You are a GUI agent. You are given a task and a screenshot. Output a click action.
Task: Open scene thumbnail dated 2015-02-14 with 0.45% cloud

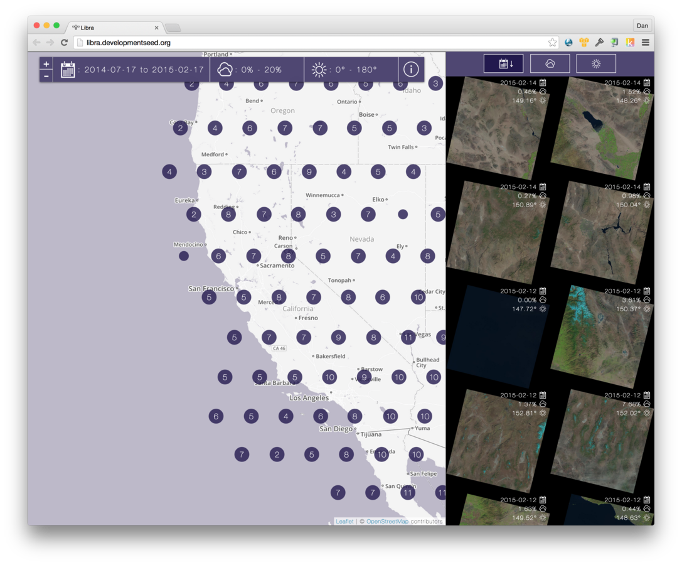tap(497, 129)
